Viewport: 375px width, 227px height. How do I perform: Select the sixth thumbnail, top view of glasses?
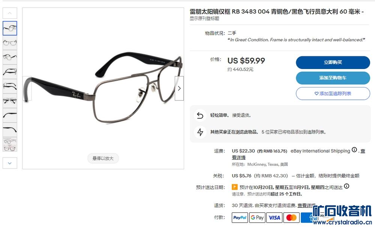[10, 101]
